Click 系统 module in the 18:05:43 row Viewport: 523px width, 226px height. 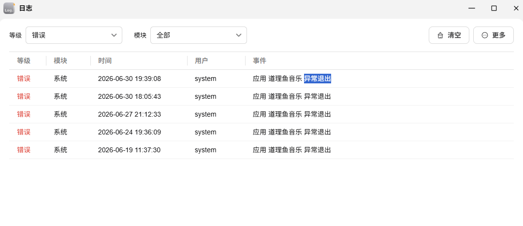60,97
